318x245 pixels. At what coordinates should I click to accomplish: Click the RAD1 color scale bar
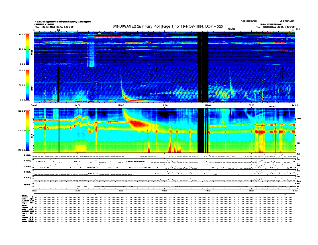point(27,85)
